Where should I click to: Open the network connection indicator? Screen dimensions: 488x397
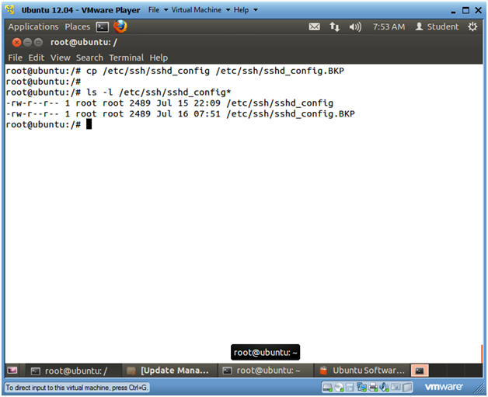(x=335, y=26)
